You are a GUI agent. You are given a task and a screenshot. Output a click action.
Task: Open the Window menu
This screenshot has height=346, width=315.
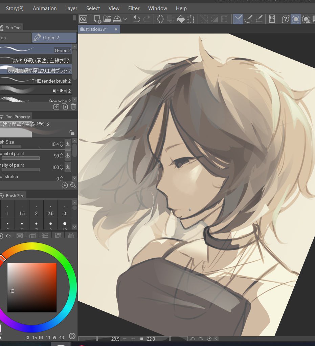158,8
